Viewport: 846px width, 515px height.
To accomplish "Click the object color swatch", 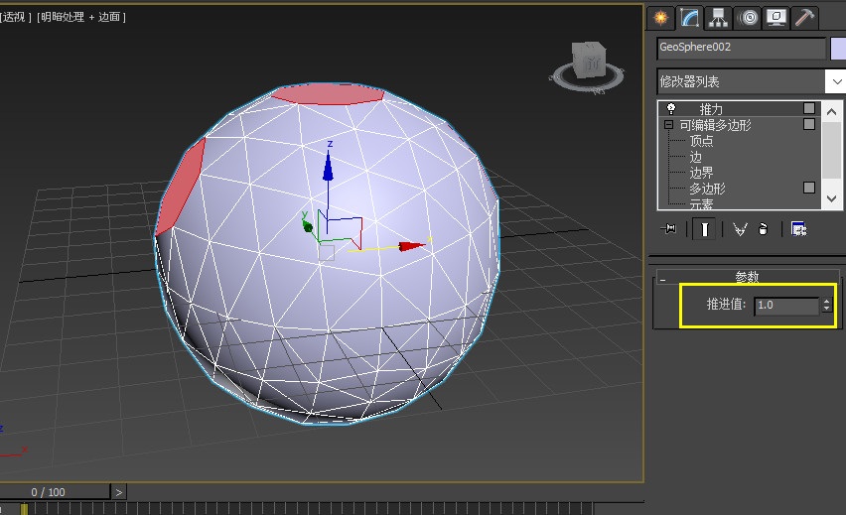I will [838, 48].
